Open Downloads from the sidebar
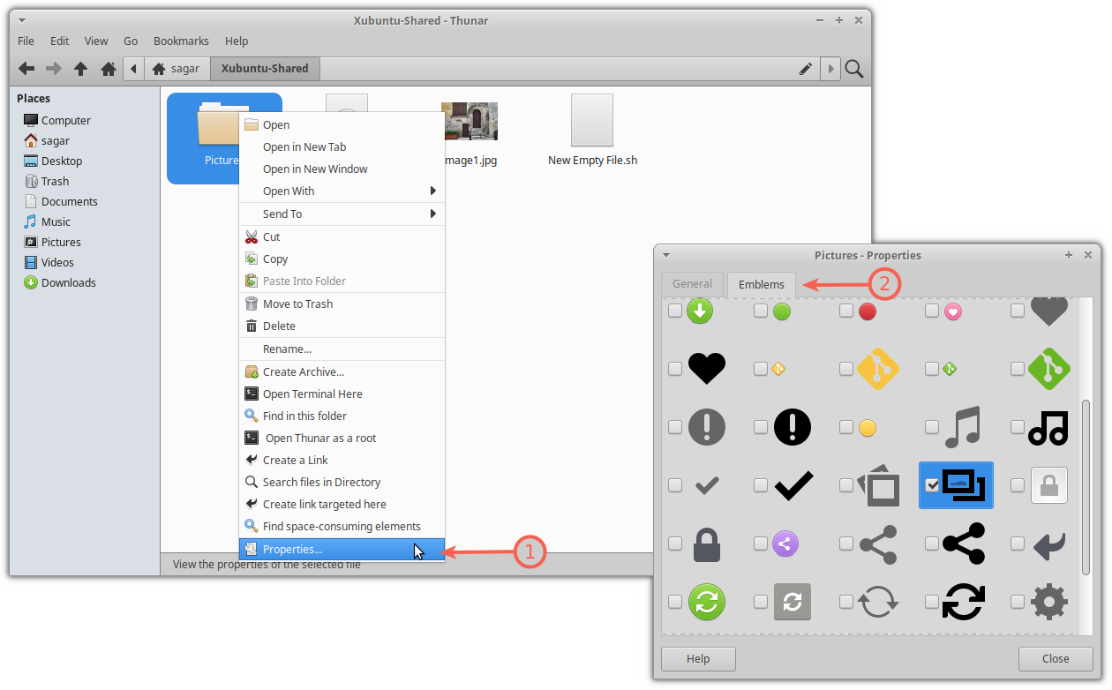This screenshot has width=1112, height=690. pyautogui.click(x=66, y=282)
